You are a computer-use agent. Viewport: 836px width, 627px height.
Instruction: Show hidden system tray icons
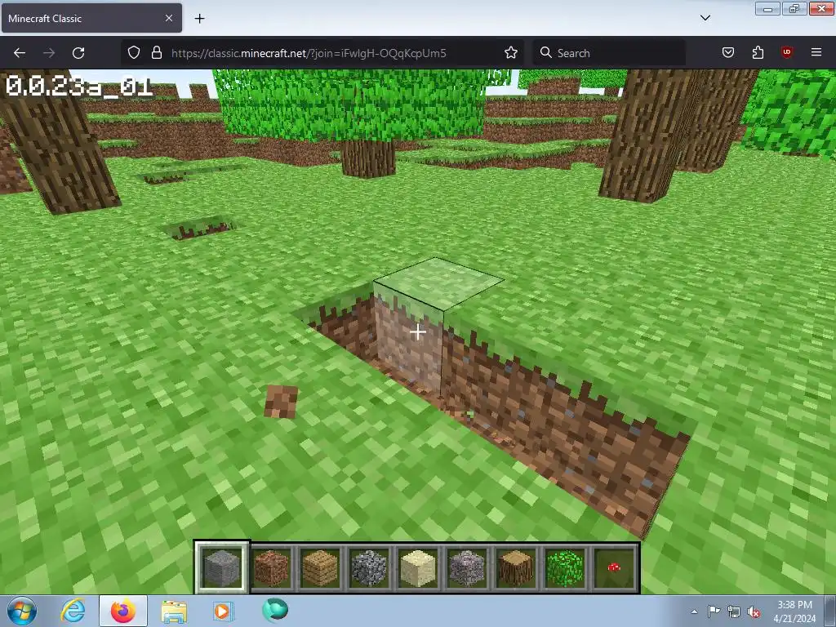tap(694, 611)
